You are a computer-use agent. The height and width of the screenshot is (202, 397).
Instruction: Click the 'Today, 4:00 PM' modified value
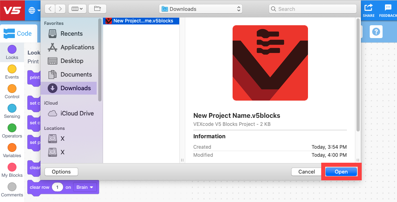coord(329,155)
